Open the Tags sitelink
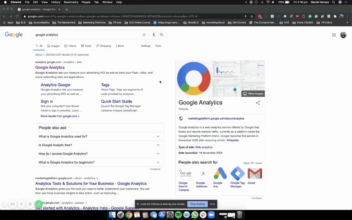352x220 pixels. coord(105,85)
